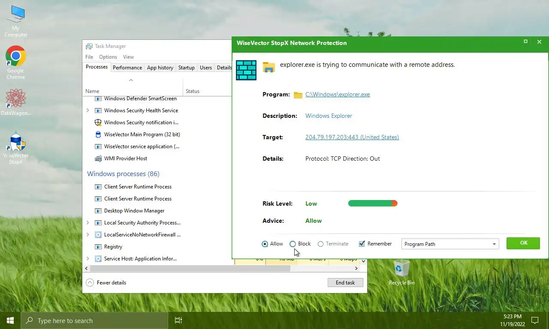Click the second Client Server Runtime Process icon

98,199
